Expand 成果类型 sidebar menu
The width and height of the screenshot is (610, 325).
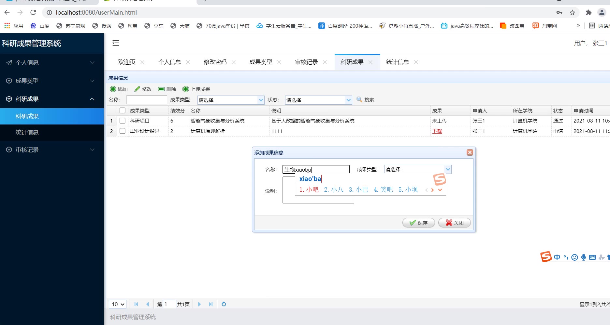(x=52, y=81)
